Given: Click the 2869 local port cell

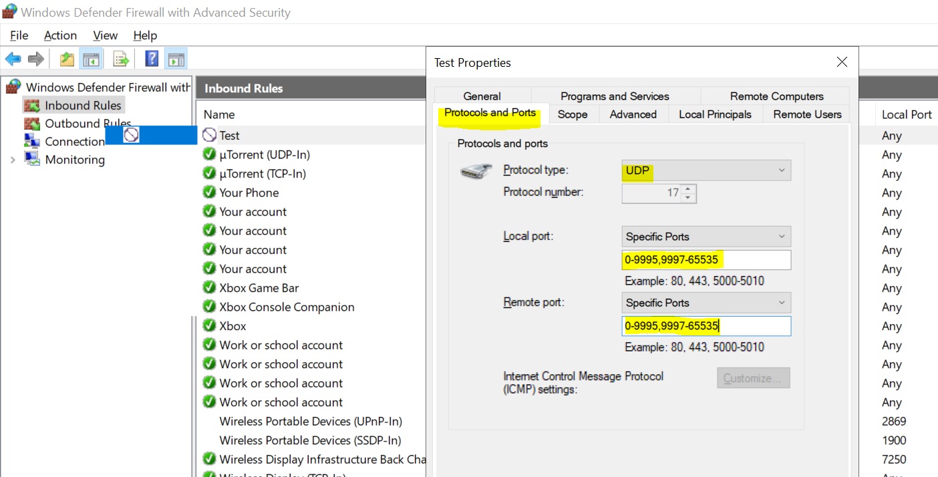Looking at the screenshot, I should click(894, 421).
